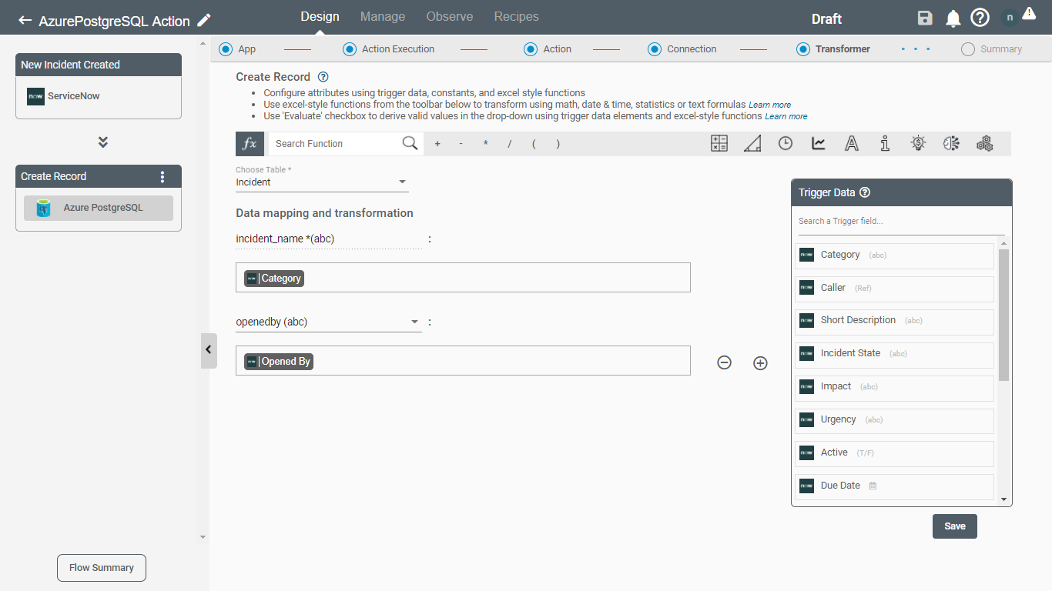
Task: Open AI functions brain icon
Action: tap(951, 143)
